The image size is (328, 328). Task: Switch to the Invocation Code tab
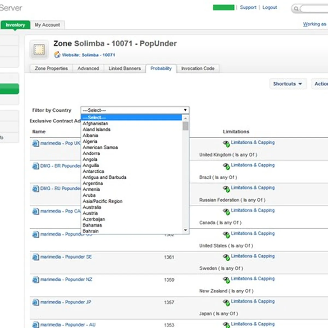(x=198, y=68)
